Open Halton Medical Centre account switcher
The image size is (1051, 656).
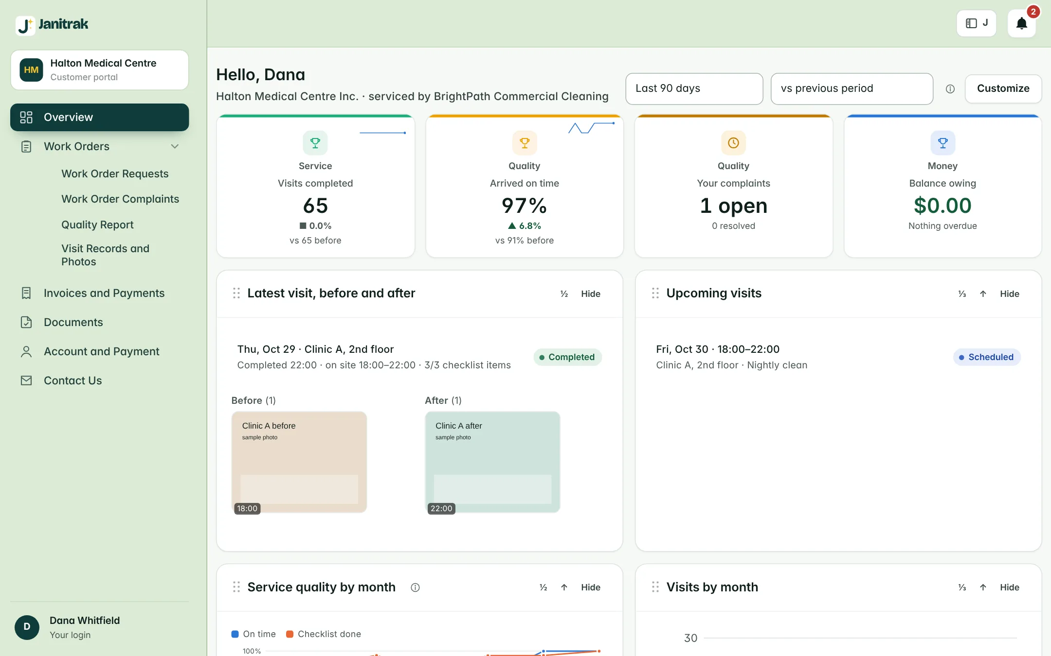(x=99, y=70)
